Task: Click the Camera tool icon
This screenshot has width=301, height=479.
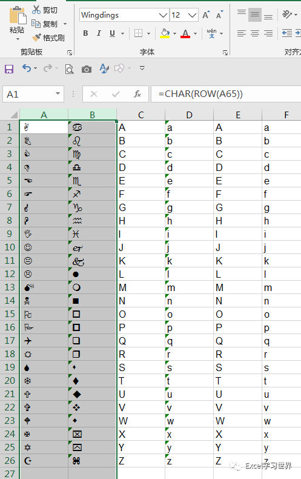Action: 87,69
